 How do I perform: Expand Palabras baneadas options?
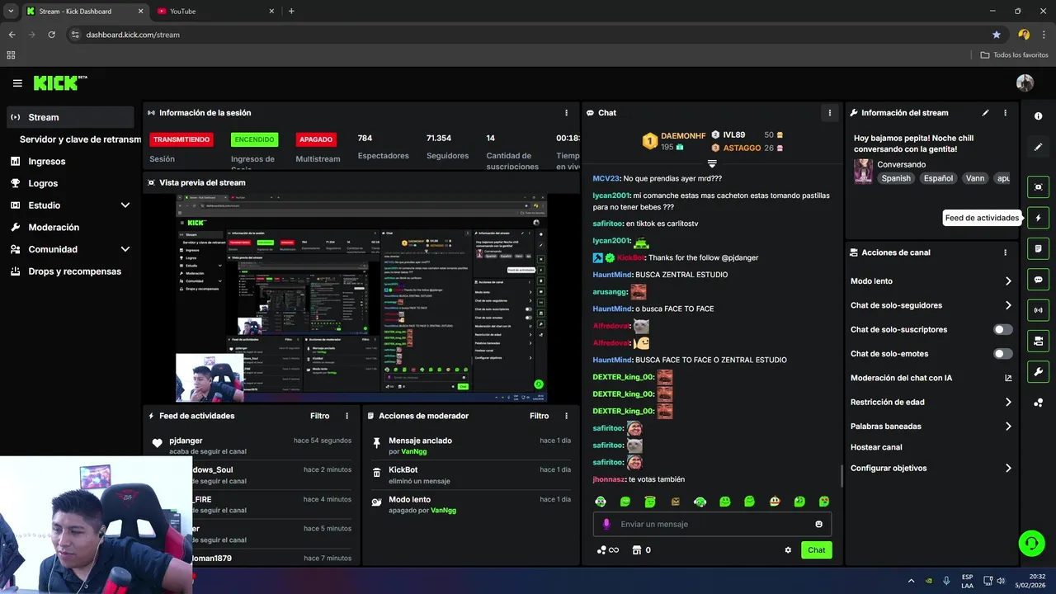pyautogui.click(x=1008, y=427)
